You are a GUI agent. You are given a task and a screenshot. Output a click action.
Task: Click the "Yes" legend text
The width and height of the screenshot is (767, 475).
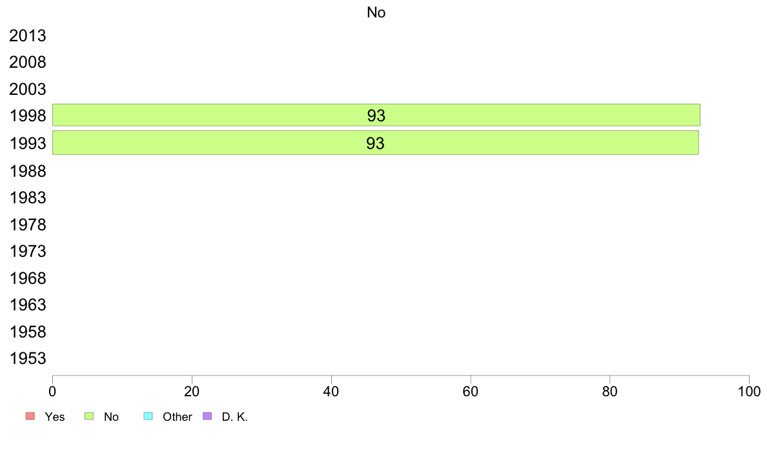tap(55, 417)
